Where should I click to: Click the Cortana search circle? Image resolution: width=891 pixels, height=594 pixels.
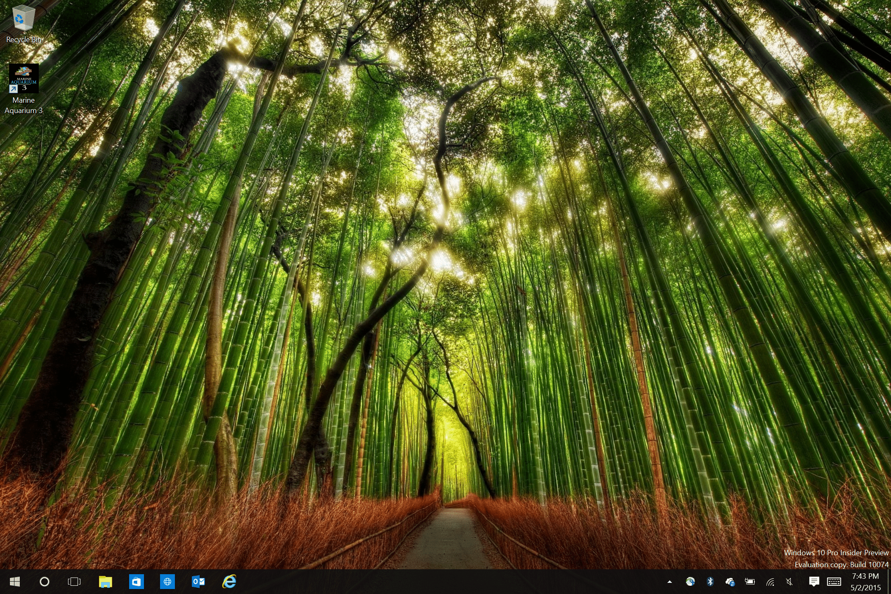click(x=45, y=582)
